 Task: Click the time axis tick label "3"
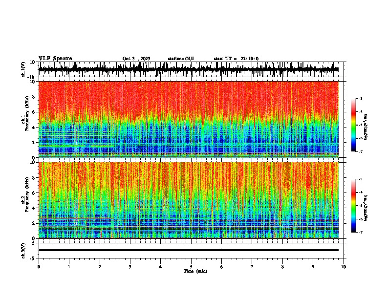click(130, 267)
